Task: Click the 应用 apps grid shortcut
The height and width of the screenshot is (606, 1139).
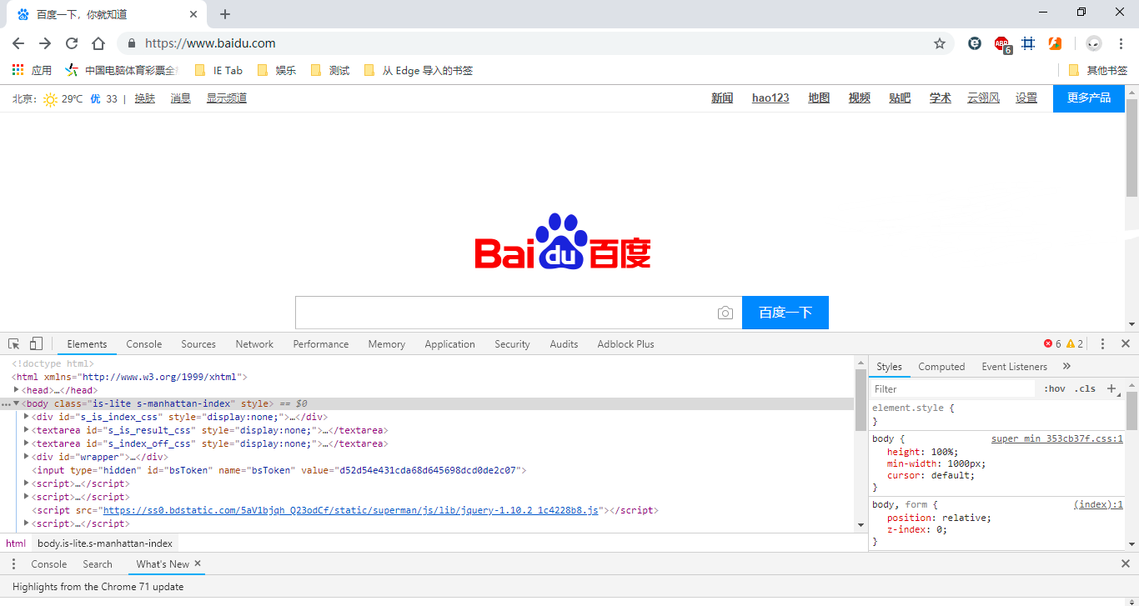Action: [32, 71]
